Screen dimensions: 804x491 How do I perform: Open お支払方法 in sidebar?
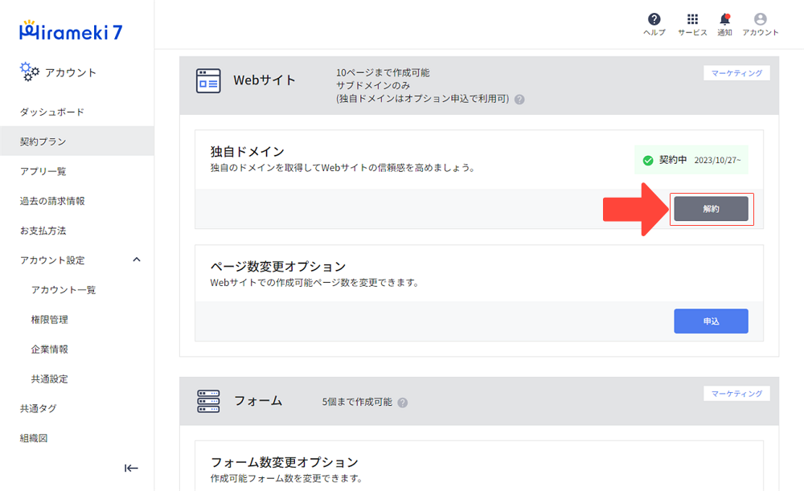43,231
